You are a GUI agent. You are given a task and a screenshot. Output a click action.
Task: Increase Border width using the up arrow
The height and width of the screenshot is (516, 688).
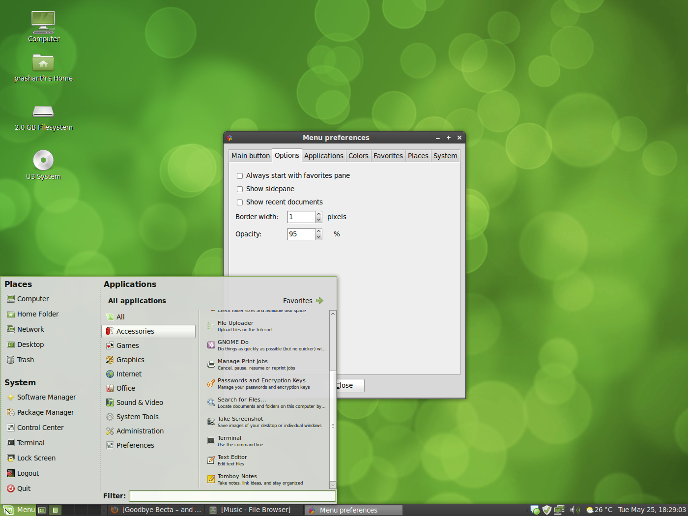(318, 214)
